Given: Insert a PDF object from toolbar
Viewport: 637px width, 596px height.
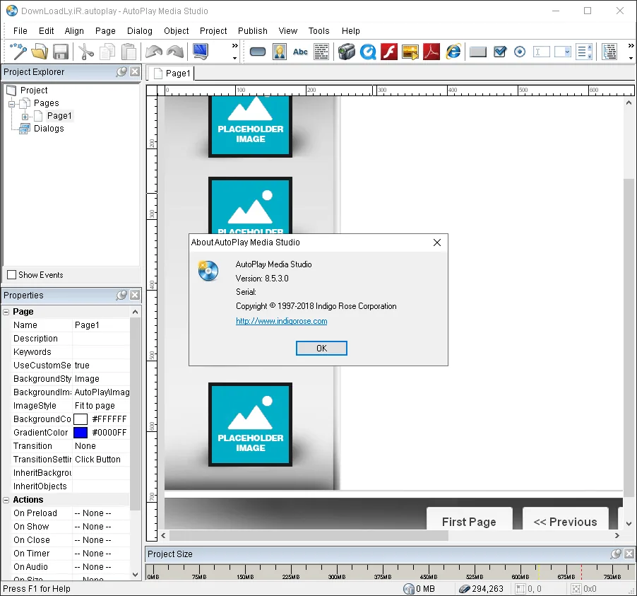Looking at the screenshot, I should click(x=431, y=52).
